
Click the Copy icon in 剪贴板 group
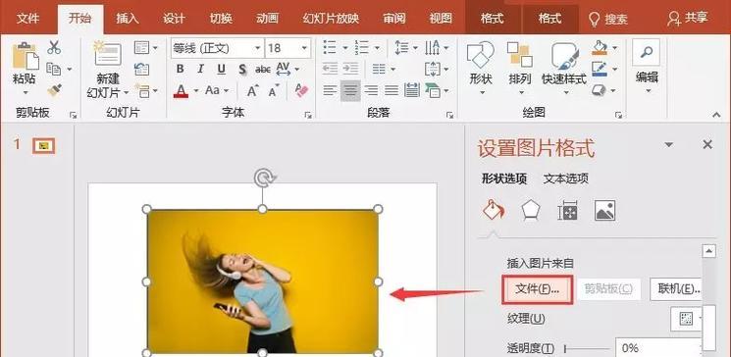coord(54,69)
